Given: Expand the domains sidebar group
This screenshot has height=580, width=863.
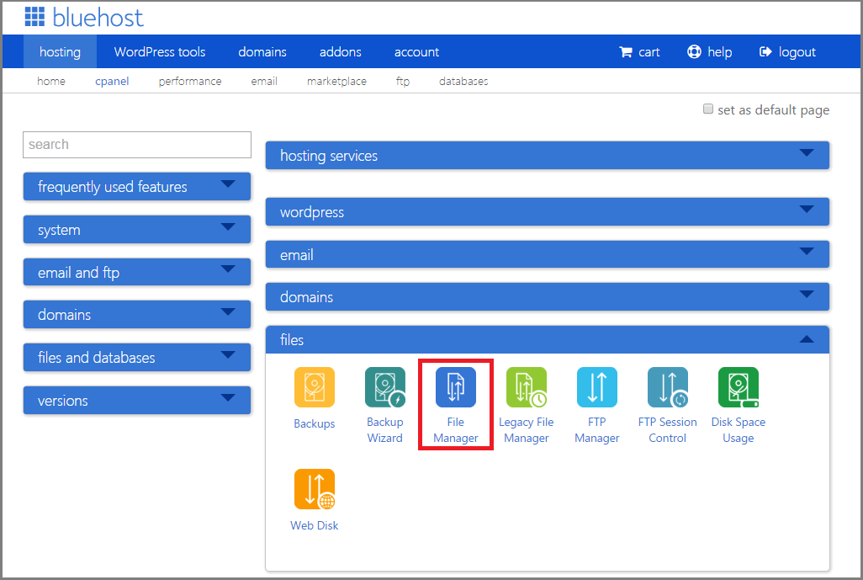Looking at the screenshot, I should 137,315.
